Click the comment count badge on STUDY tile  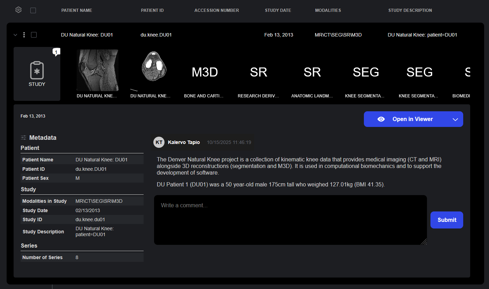(x=56, y=52)
